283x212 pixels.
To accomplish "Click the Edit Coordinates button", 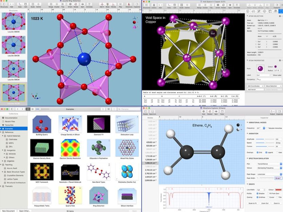I will pos(254,86).
